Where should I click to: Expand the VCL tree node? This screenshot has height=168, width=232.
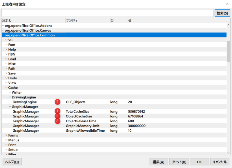[6, 40]
